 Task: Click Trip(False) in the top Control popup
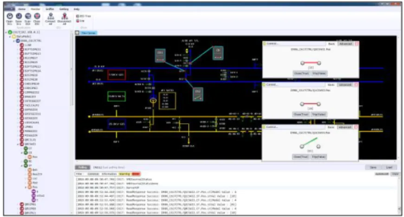tap(319, 73)
